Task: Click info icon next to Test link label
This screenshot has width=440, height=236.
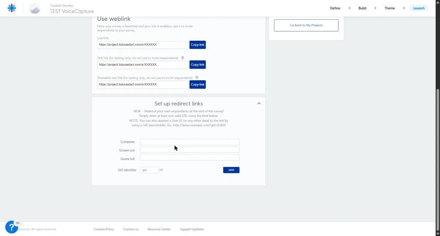Action: (x=183, y=58)
